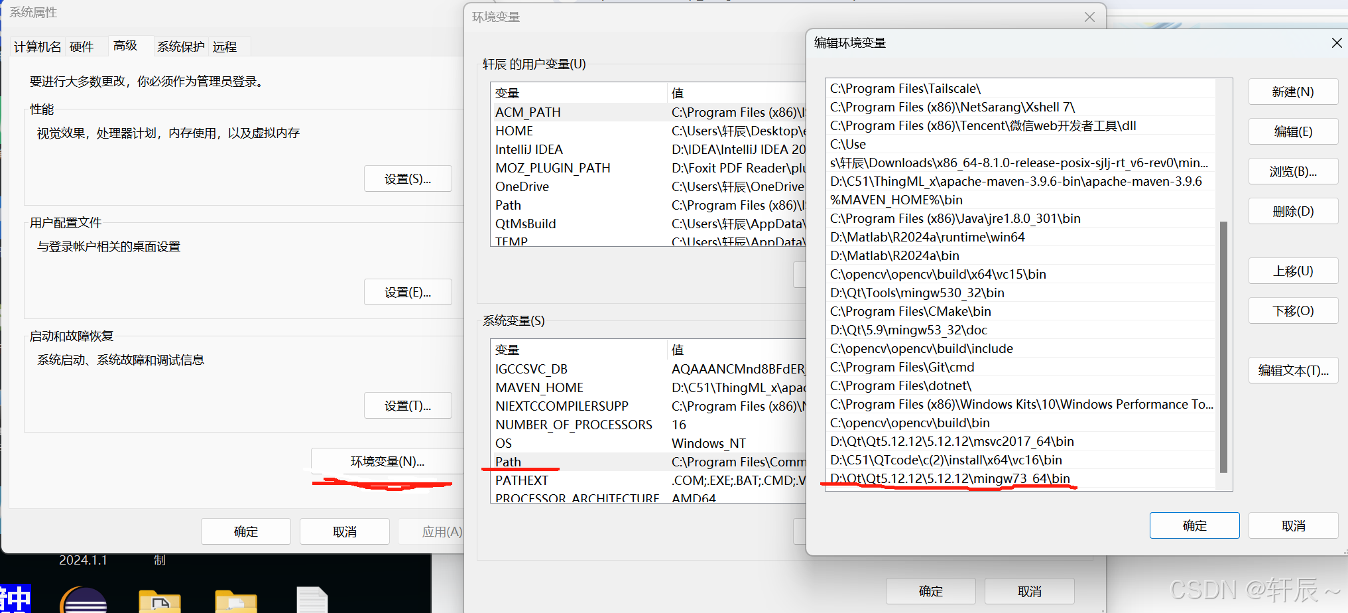Select Path in the user variables list
The width and height of the screenshot is (1348, 613).
pyautogui.click(x=648, y=205)
